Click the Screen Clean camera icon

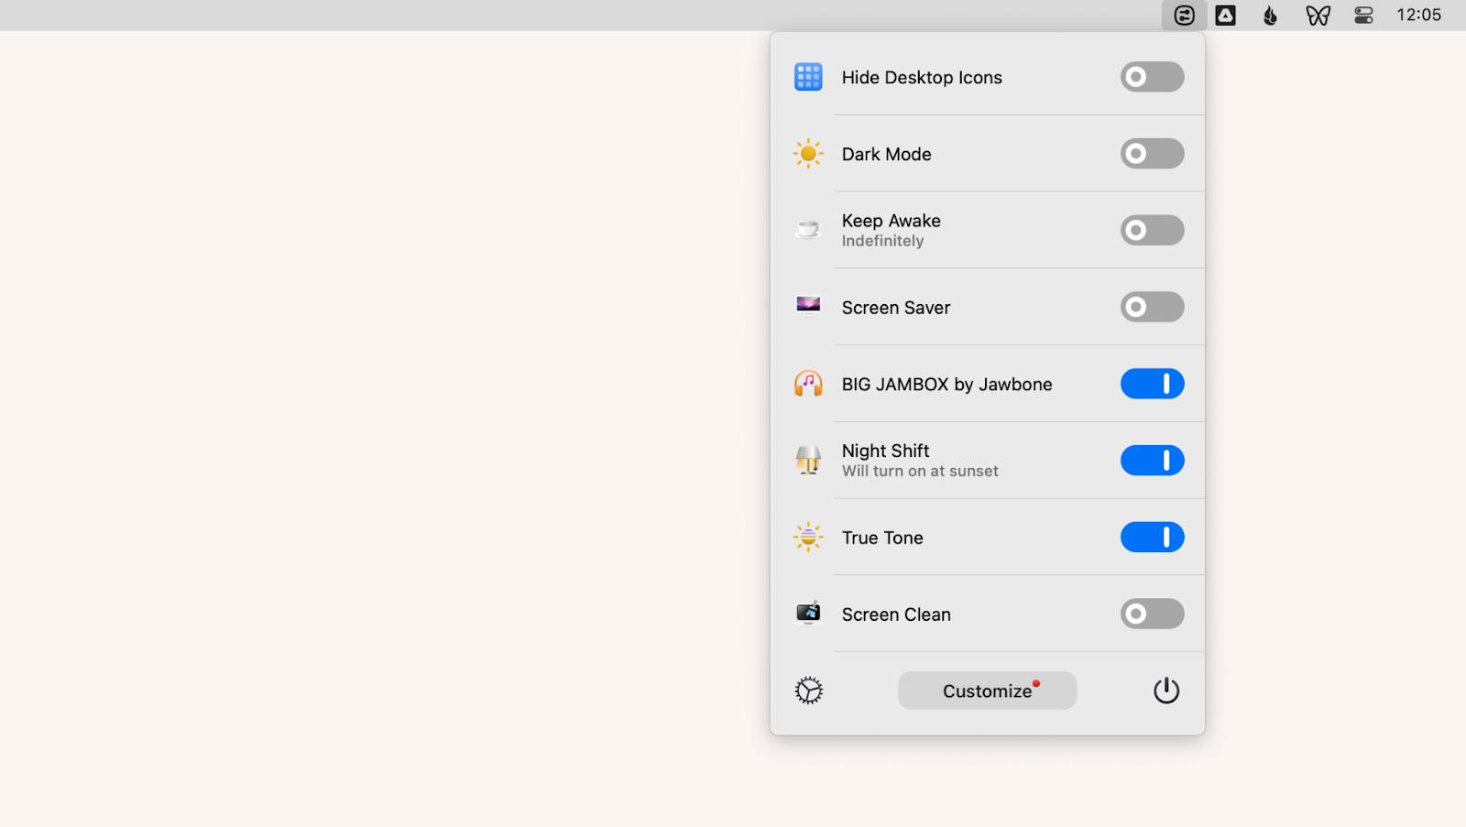[x=807, y=614]
